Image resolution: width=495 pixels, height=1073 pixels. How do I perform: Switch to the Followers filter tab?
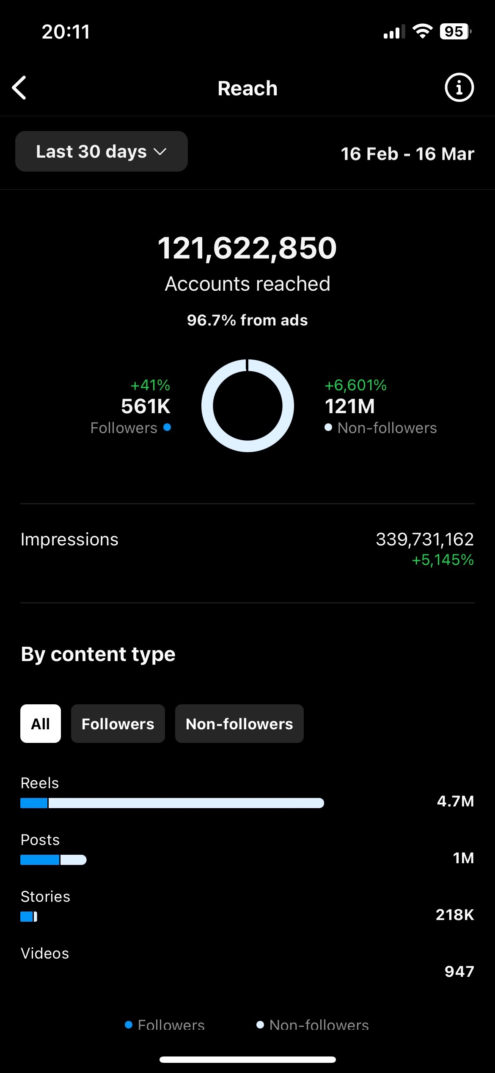118,723
